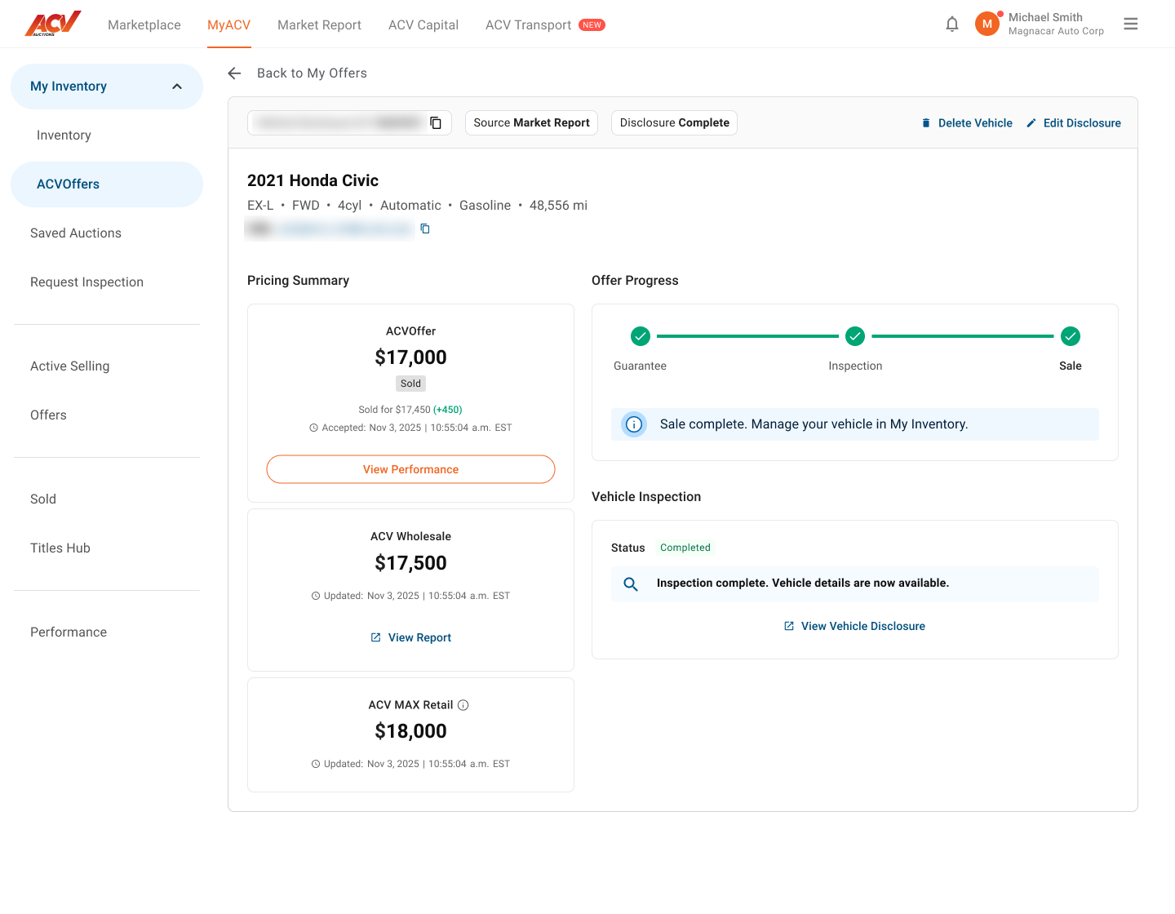The width and height of the screenshot is (1175, 914).
Task: Click the Michael Smith account name
Action: click(x=1045, y=17)
